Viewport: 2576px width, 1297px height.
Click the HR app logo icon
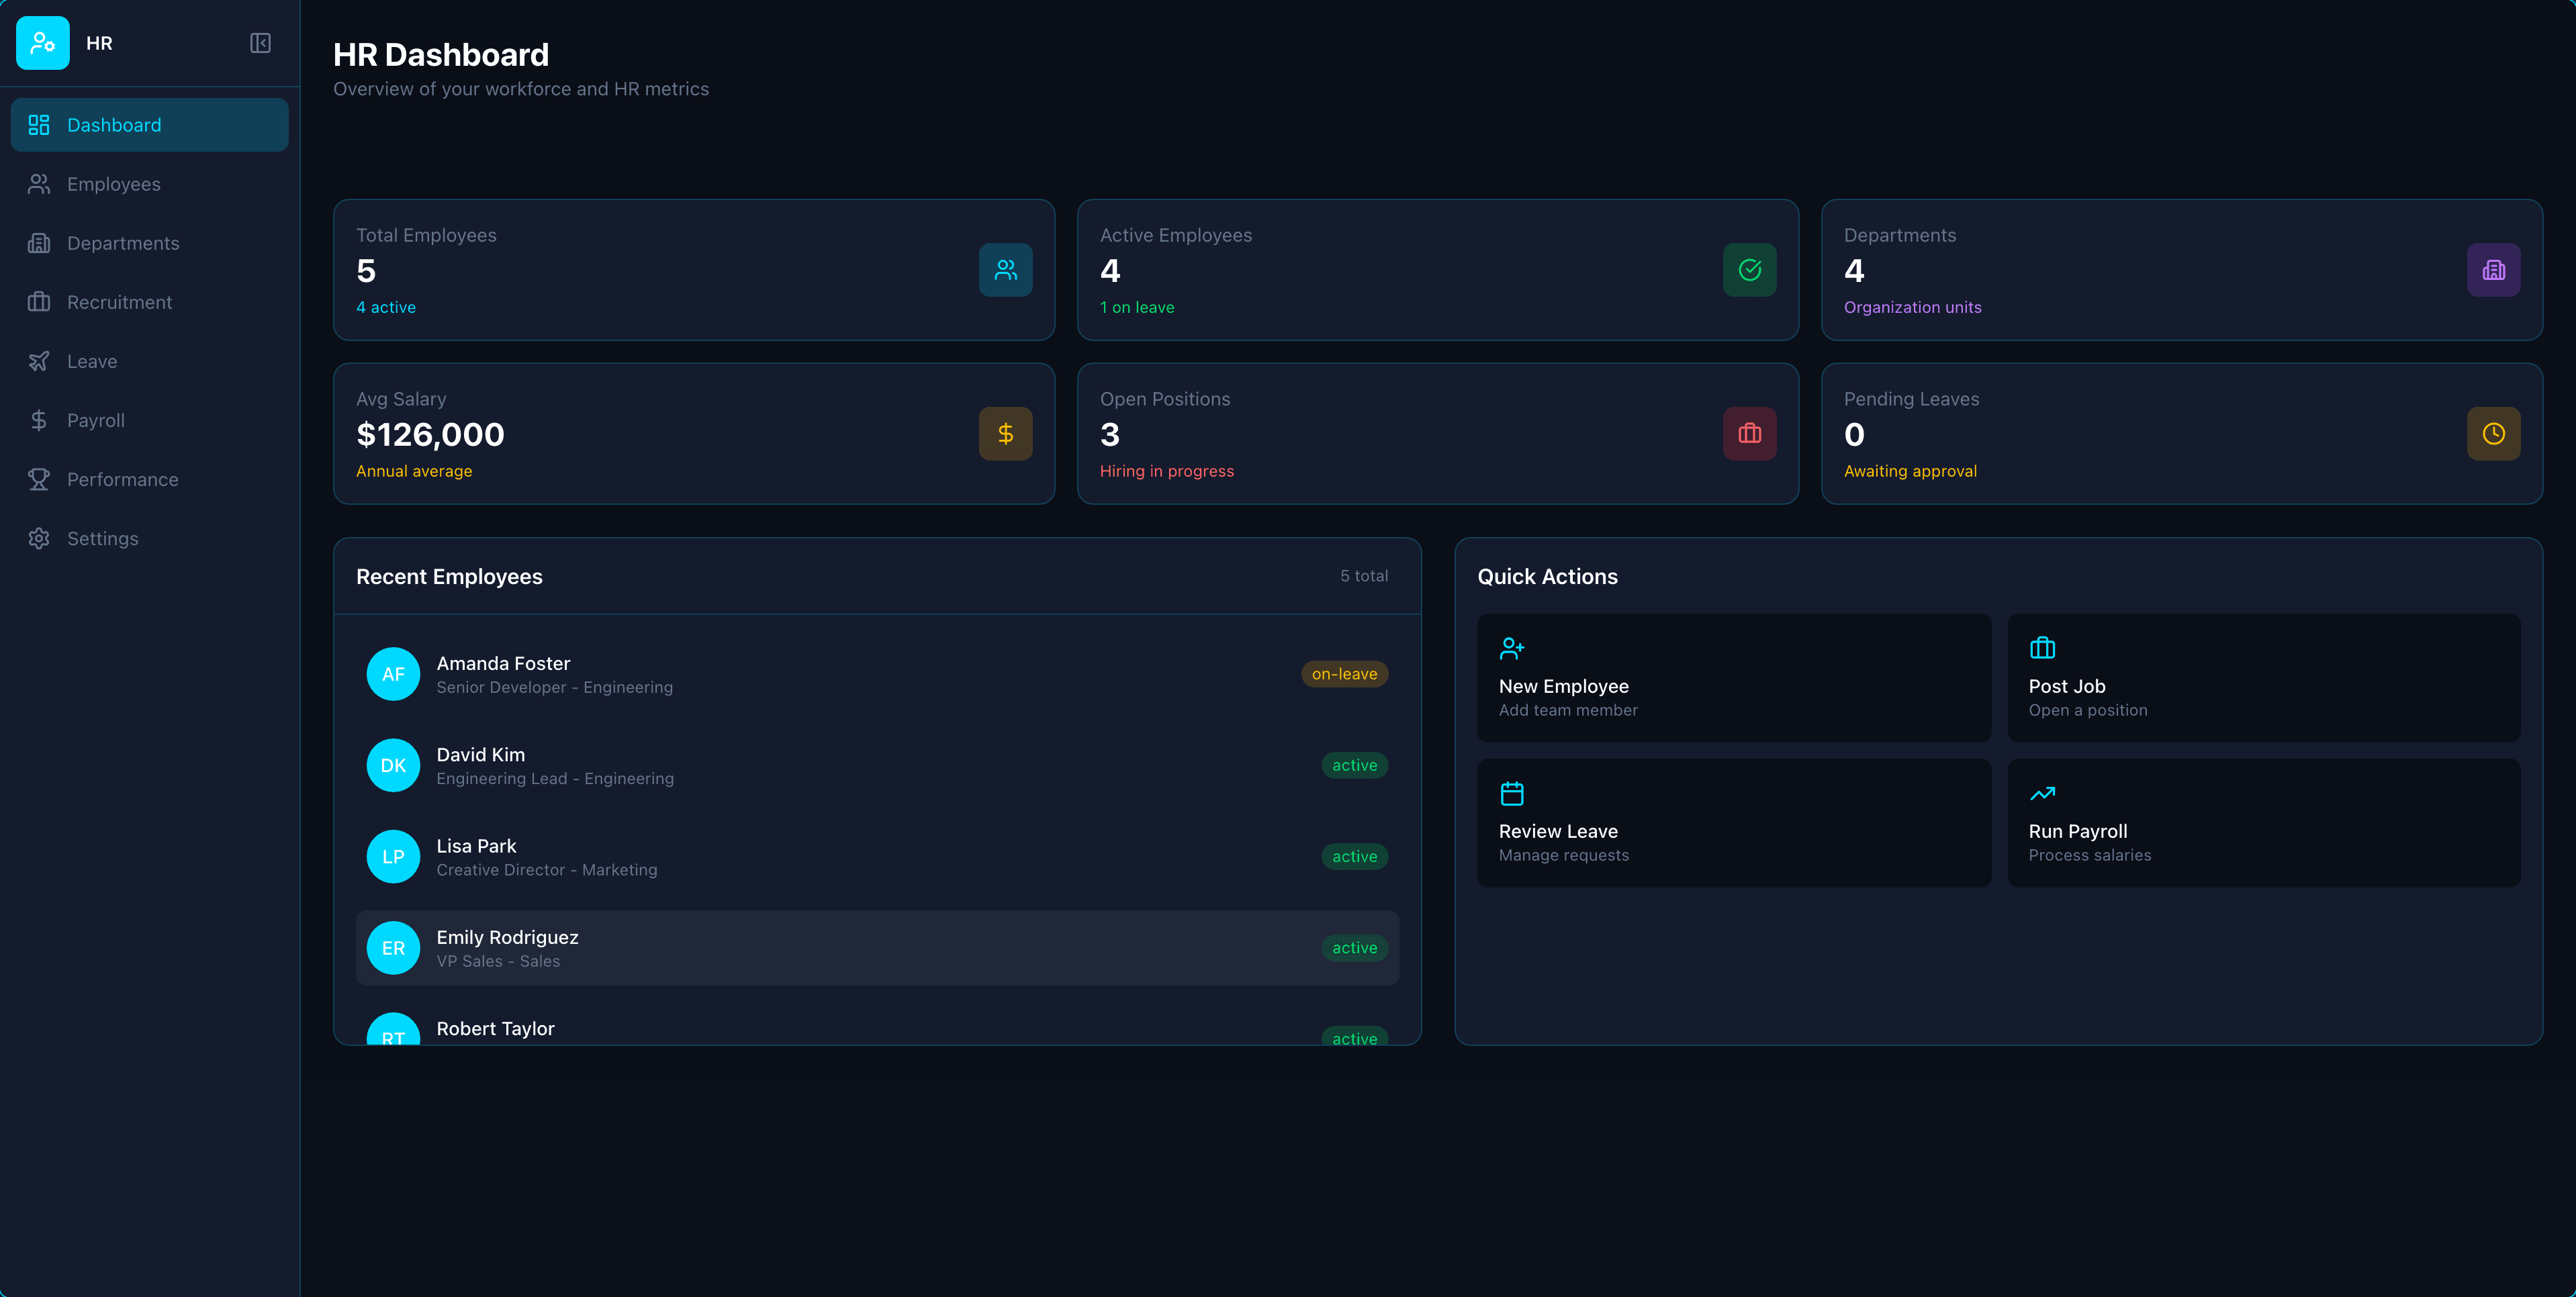click(42, 42)
